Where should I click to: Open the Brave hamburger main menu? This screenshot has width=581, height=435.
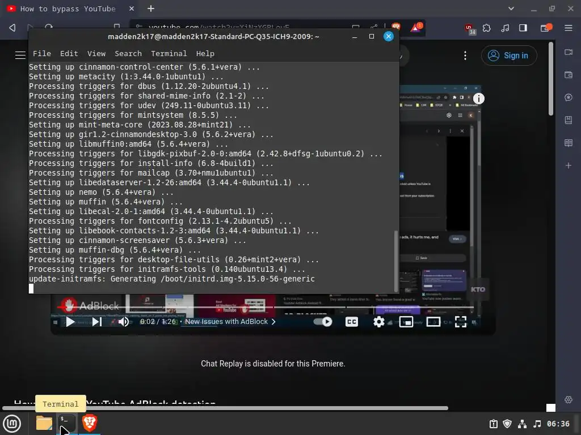click(569, 28)
